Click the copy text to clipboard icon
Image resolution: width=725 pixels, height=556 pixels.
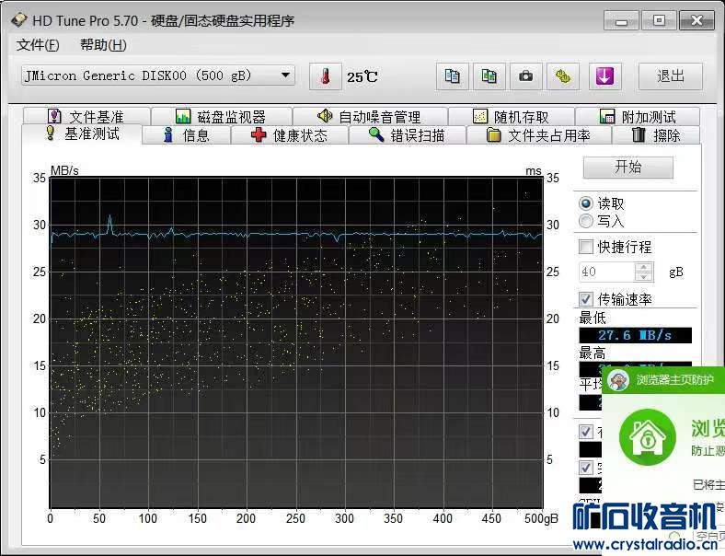(x=452, y=76)
